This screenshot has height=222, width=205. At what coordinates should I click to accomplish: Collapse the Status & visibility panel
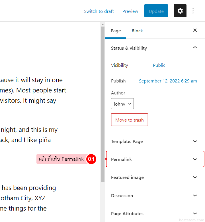(195, 48)
